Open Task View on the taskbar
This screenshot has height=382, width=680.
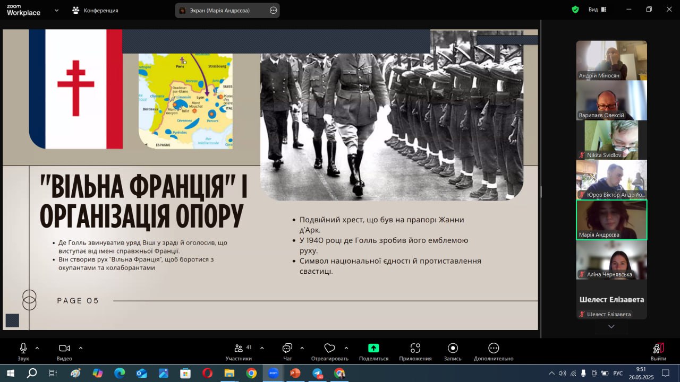pyautogui.click(x=53, y=373)
